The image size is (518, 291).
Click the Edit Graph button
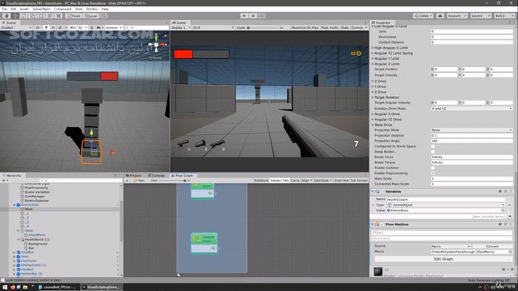(443, 259)
